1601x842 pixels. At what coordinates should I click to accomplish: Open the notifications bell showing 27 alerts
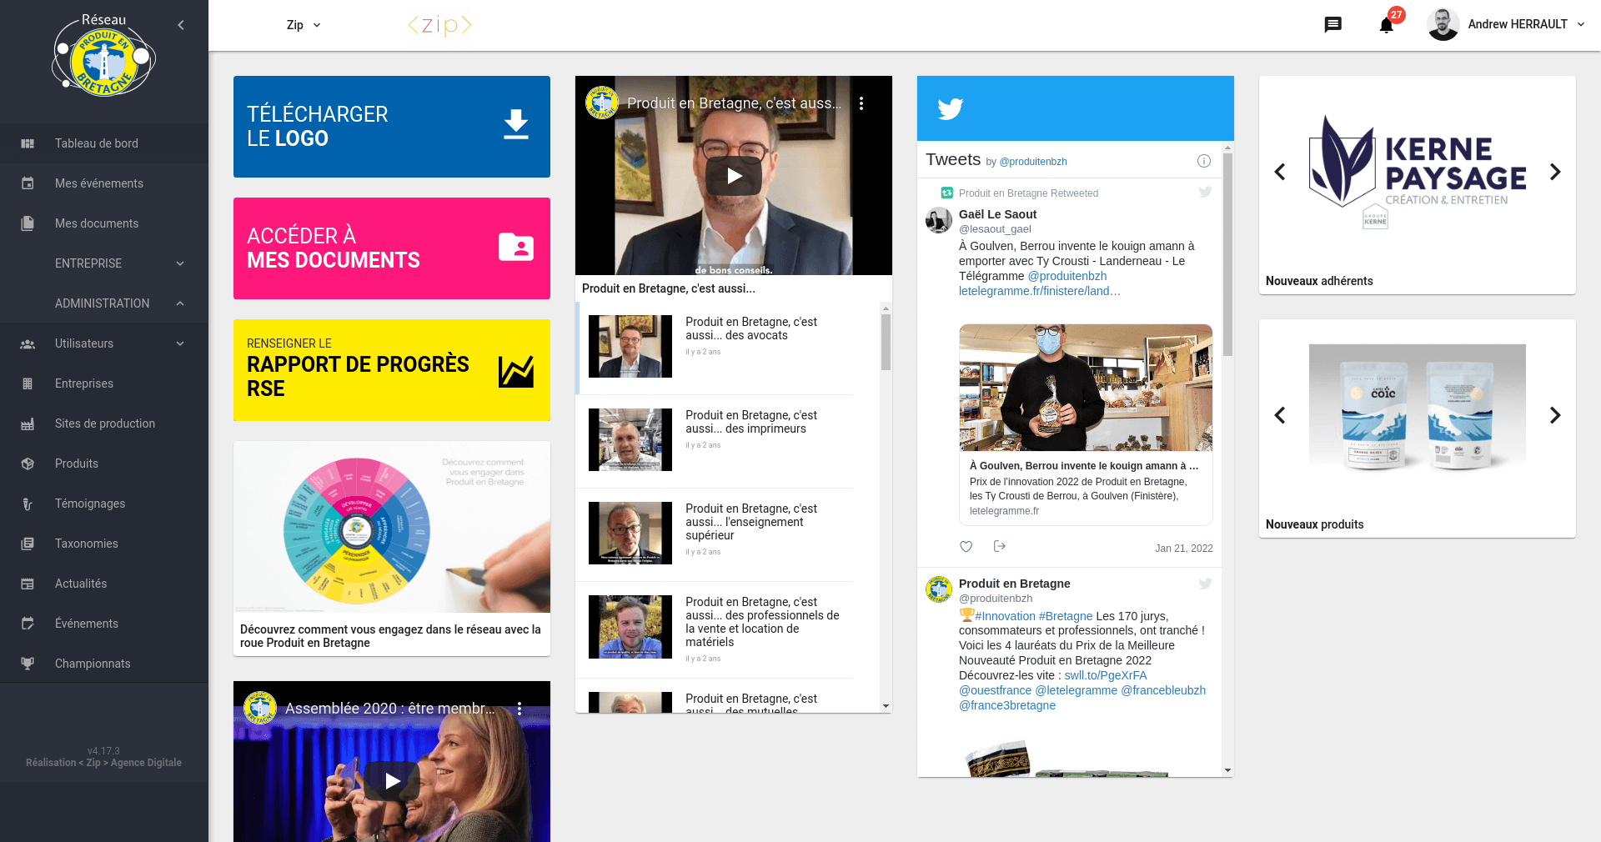(x=1386, y=25)
